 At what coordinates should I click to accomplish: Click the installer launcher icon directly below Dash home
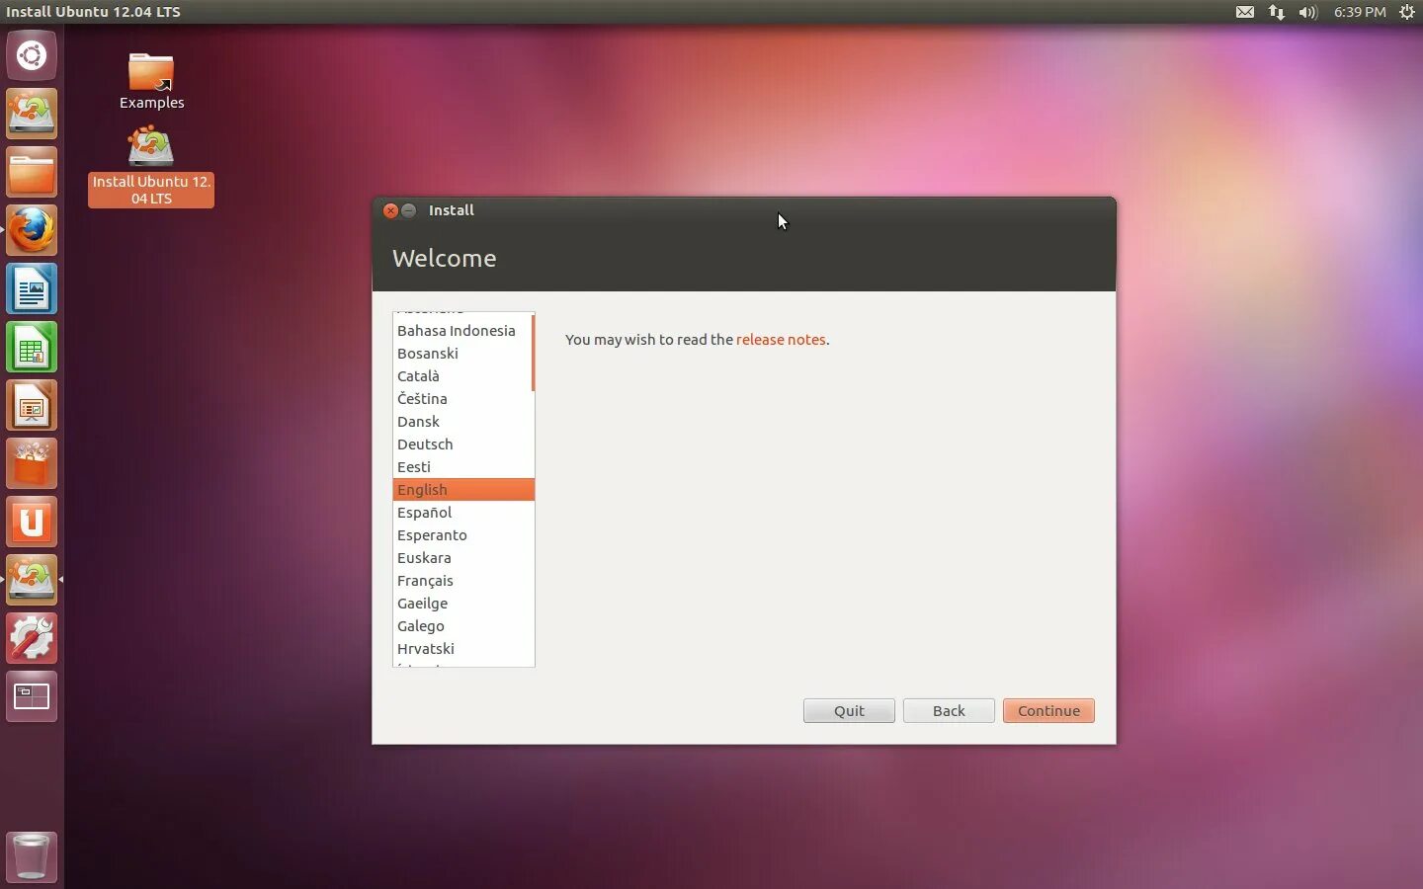tap(32, 114)
